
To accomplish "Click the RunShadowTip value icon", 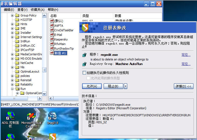I will coord(52,48).
